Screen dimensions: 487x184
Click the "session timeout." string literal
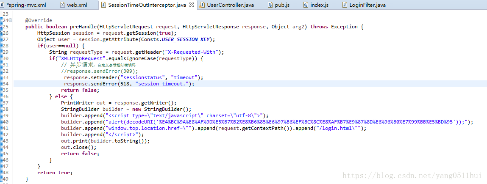click(x=162, y=84)
